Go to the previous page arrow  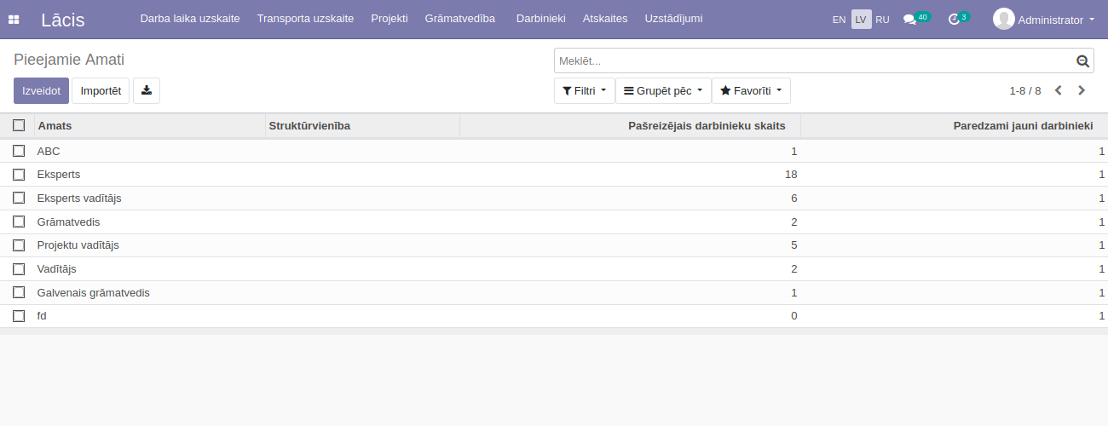[x=1059, y=90]
